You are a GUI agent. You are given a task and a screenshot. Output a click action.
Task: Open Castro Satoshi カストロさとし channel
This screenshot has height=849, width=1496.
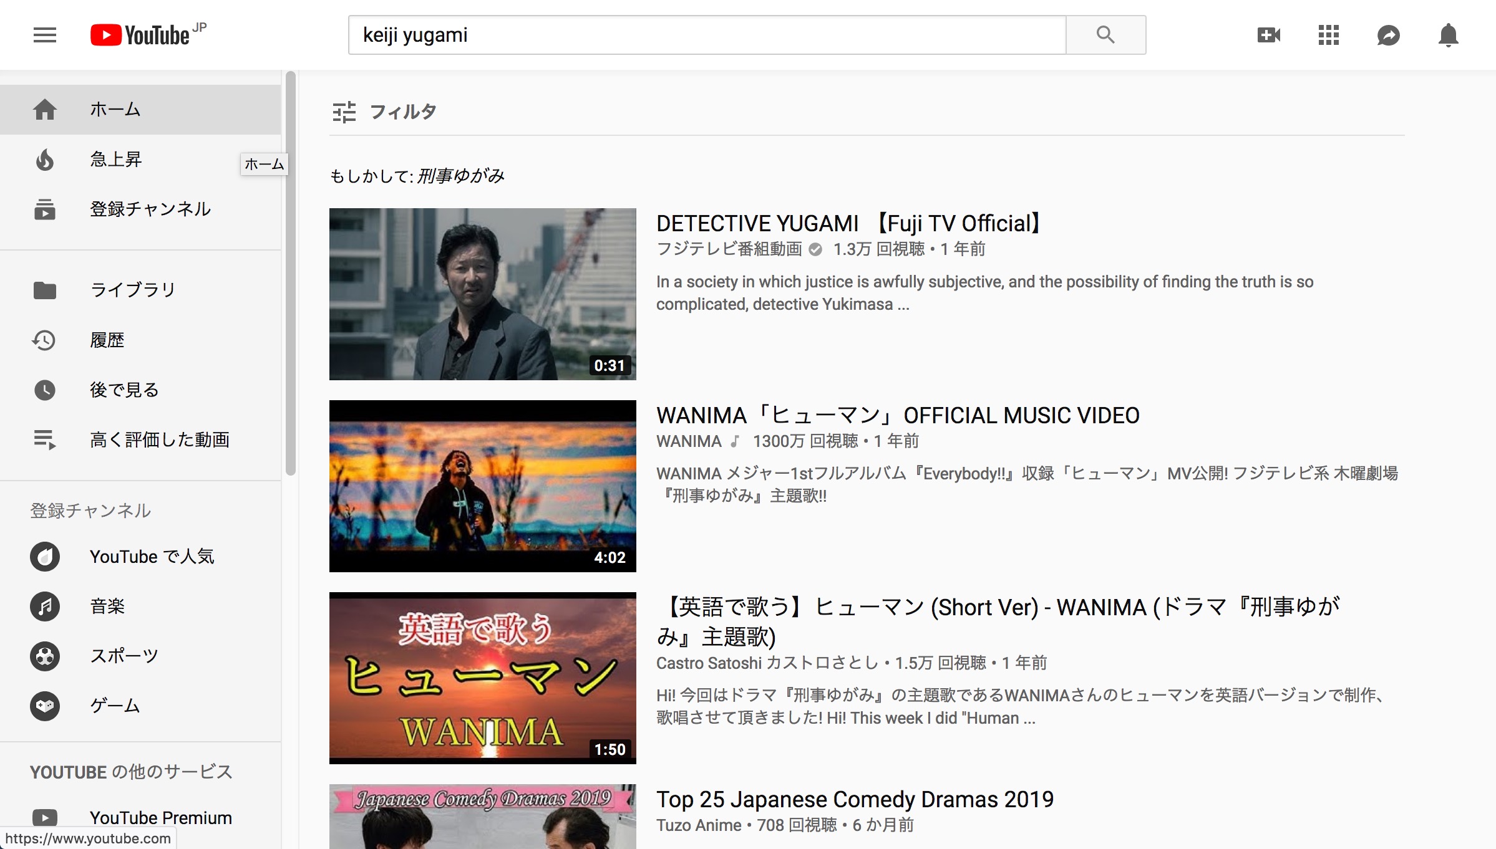coord(767,663)
